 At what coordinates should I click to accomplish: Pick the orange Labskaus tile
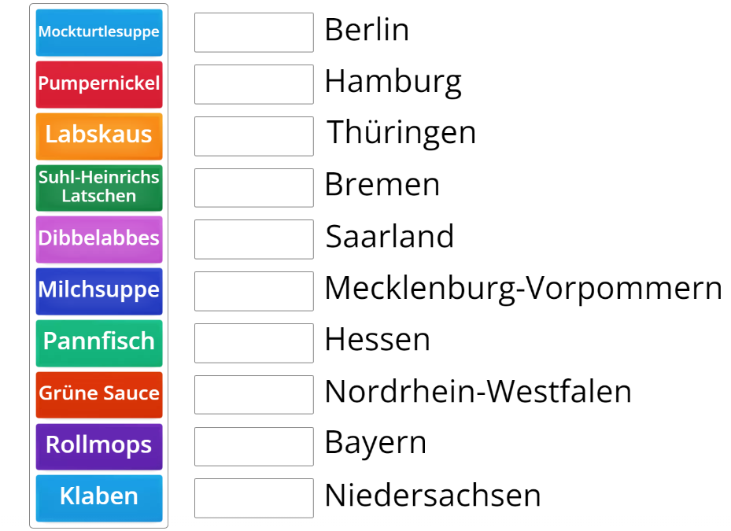[x=99, y=135]
